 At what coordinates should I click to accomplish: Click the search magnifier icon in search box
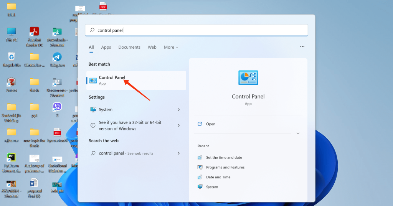coord(92,30)
